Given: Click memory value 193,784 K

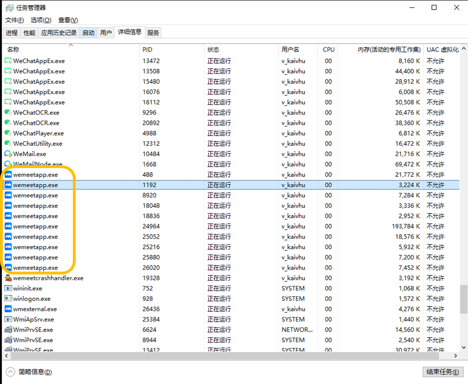Looking at the screenshot, I should tap(406, 226).
